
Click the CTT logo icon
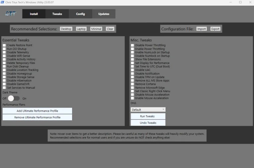click(x=11, y=14)
